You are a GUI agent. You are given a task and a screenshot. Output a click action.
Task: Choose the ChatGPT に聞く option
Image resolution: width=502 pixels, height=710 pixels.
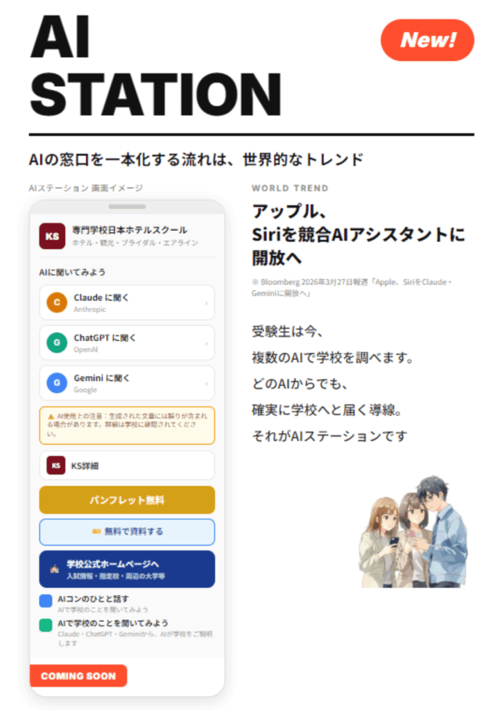(127, 343)
